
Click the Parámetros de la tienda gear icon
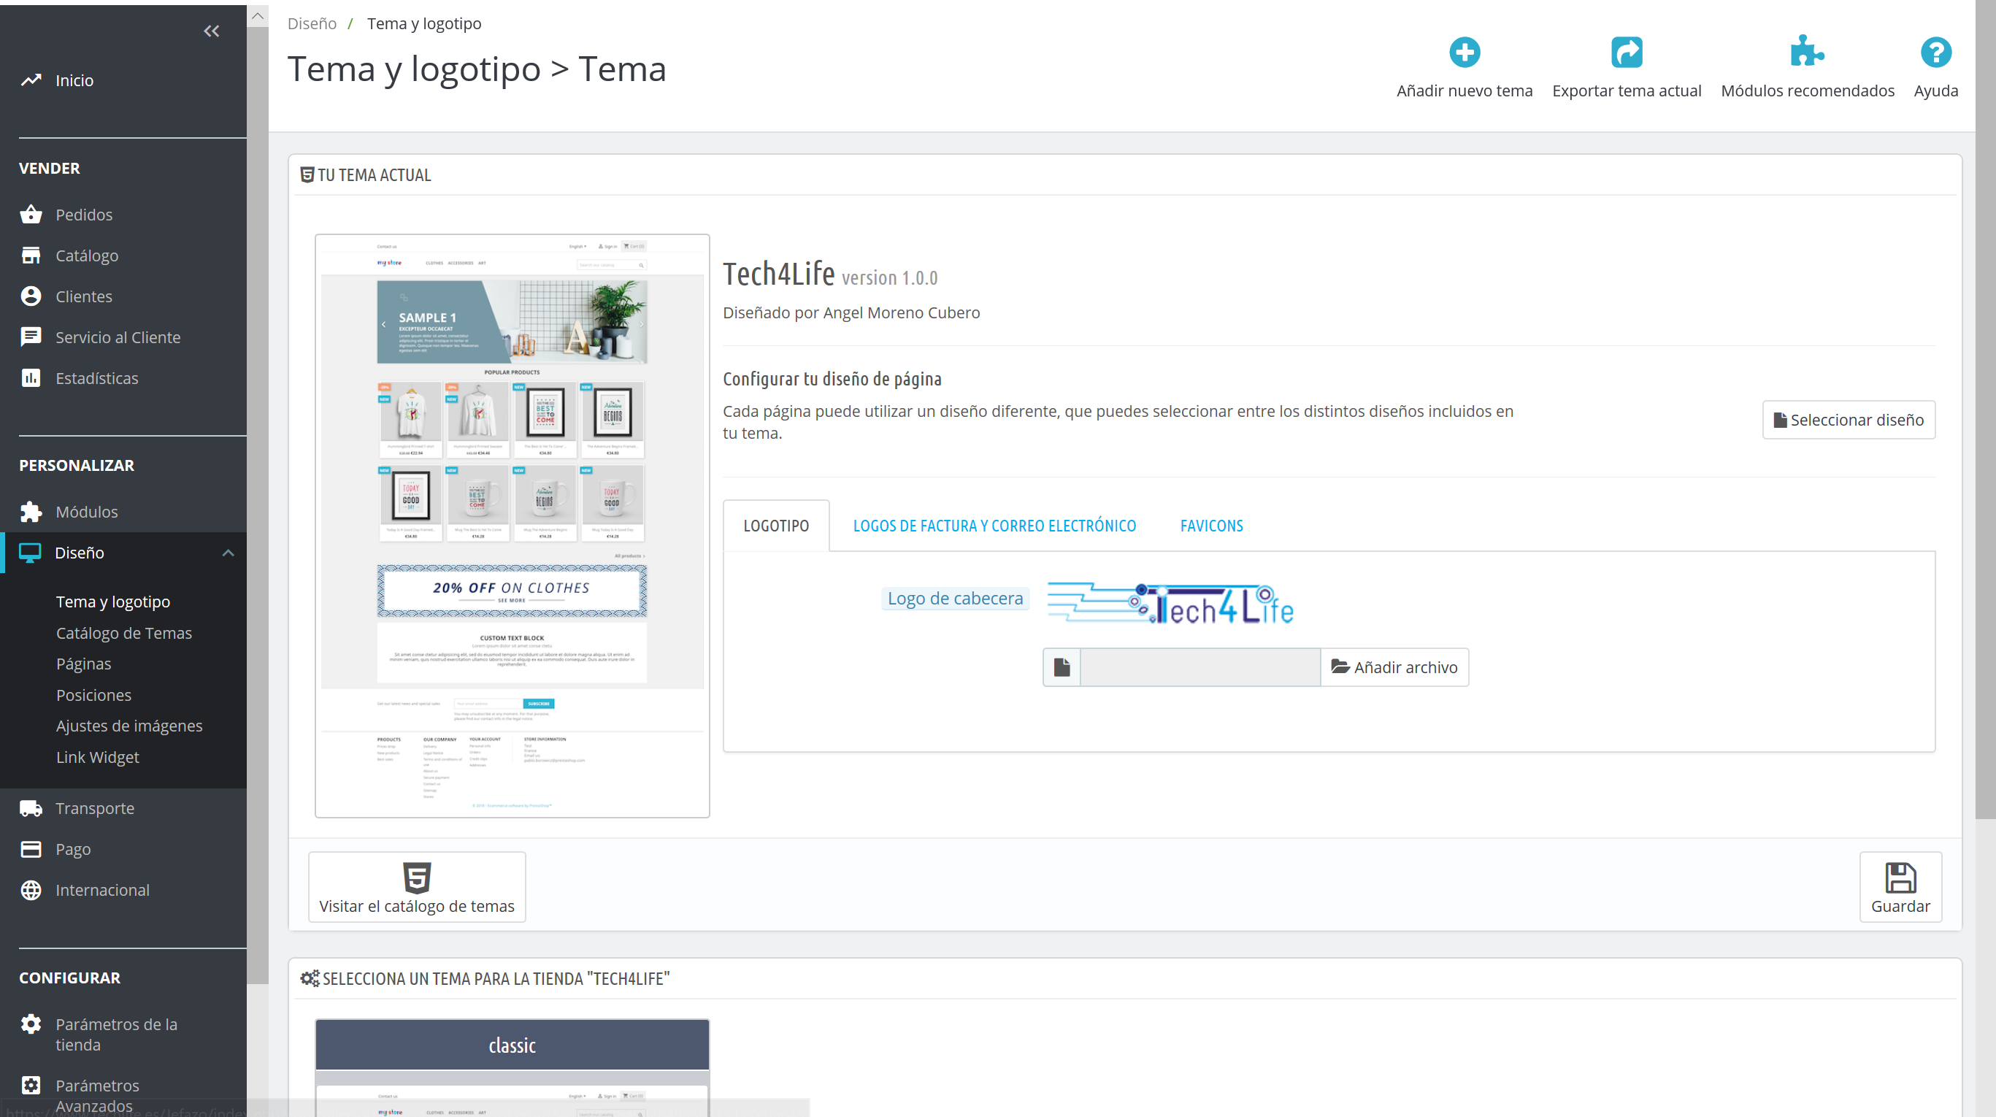coord(31,1024)
